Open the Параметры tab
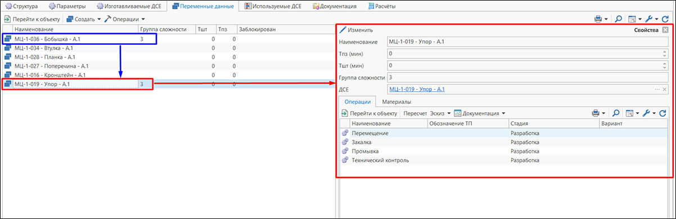676x219 pixels. [67, 6]
